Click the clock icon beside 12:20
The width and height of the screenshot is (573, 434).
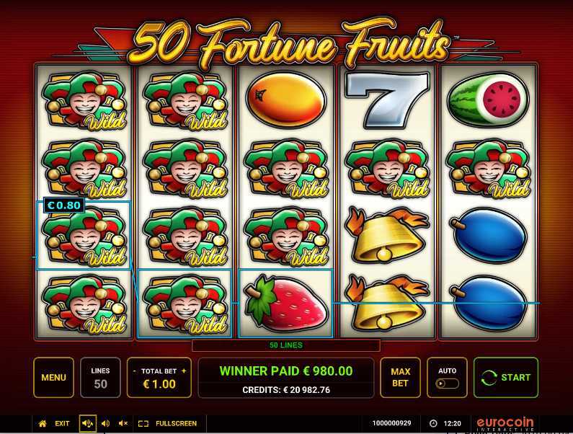click(433, 423)
